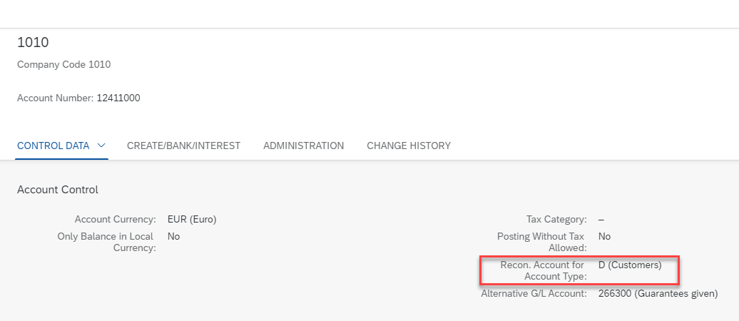This screenshot has width=739, height=321.
Task: Click the Account Control section heading
Action: pos(58,190)
